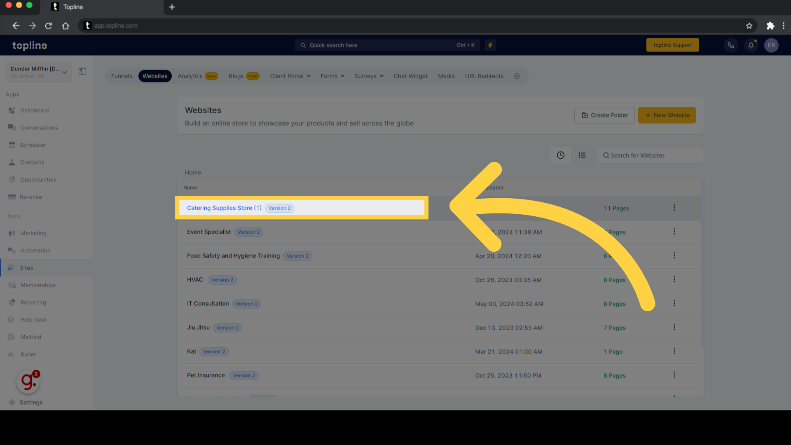
Task: Open actions menu for Jiu Jitsu row
Action: [674, 327]
